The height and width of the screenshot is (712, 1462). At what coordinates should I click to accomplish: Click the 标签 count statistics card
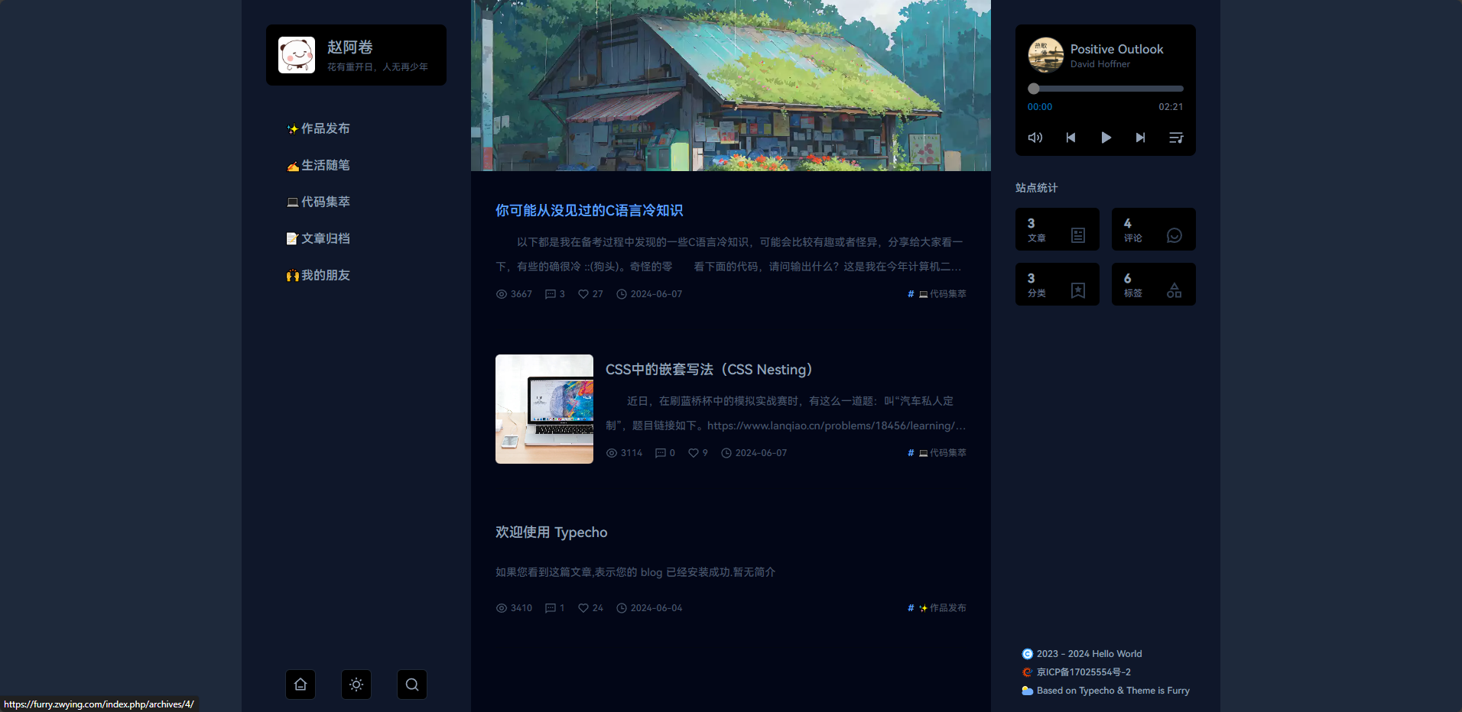point(1154,284)
